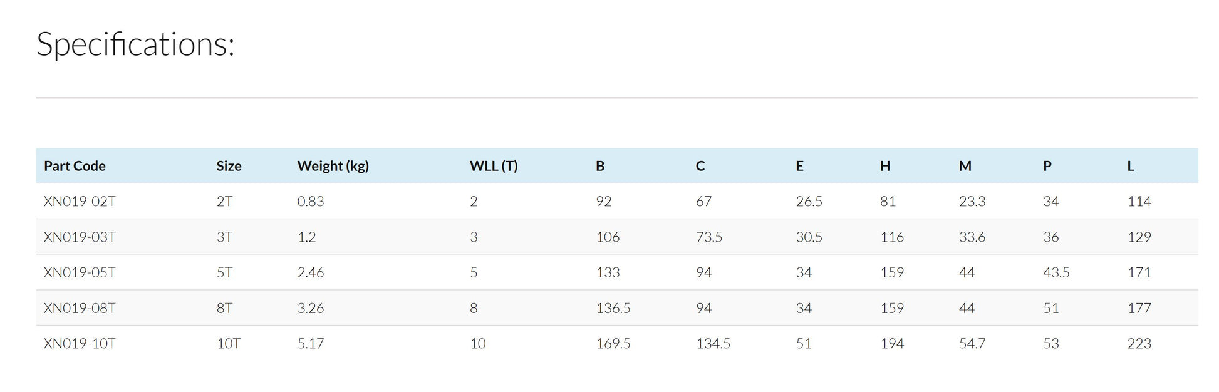Image resolution: width=1219 pixels, height=392 pixels.
Task: Select part code XN019-03T
Action: [80, 237]
